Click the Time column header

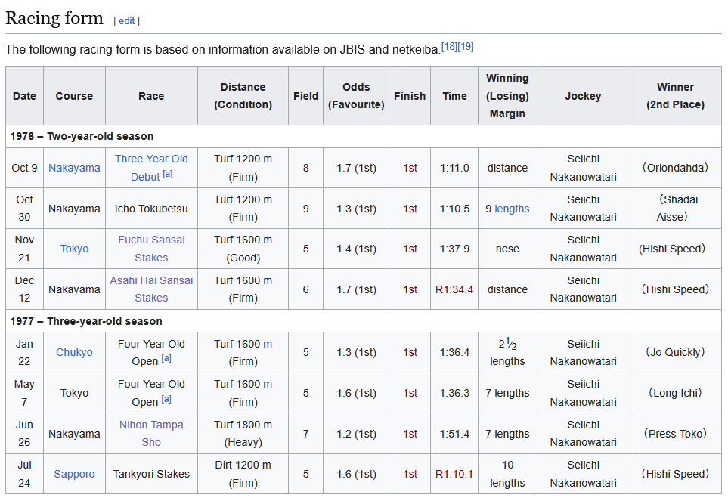pyautogui.click(x=454, y=96)
